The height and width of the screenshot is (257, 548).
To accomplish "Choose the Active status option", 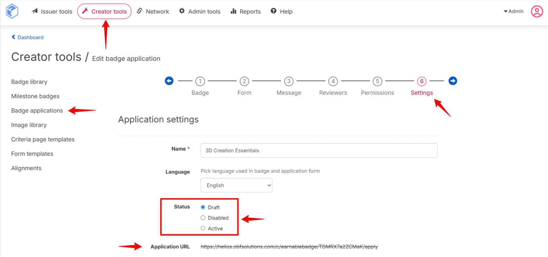I will (x=203, y=228).
